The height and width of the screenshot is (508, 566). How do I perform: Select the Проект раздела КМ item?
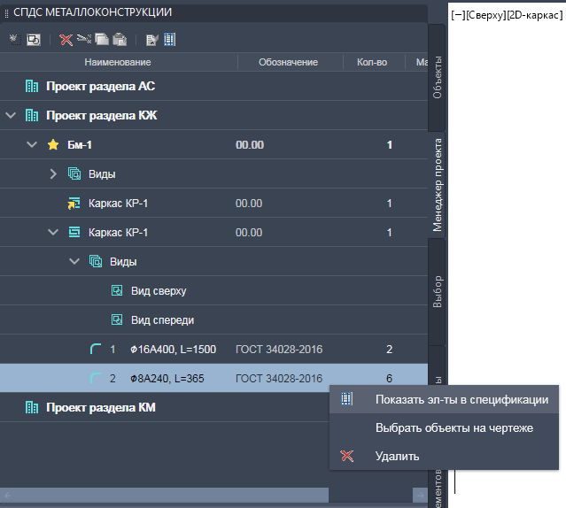pos(101,408)
